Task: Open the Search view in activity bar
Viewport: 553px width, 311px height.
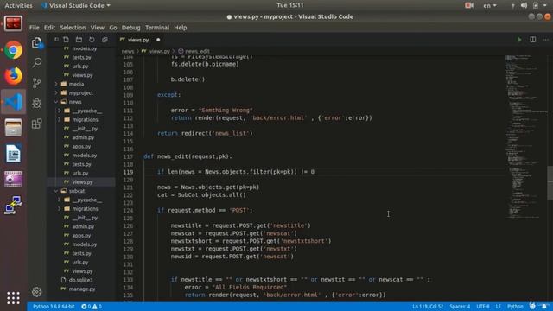Action: pos(36,63)
